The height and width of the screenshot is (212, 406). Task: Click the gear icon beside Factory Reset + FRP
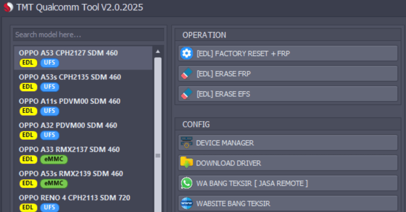pyautogui.click(x=186, y=53)
